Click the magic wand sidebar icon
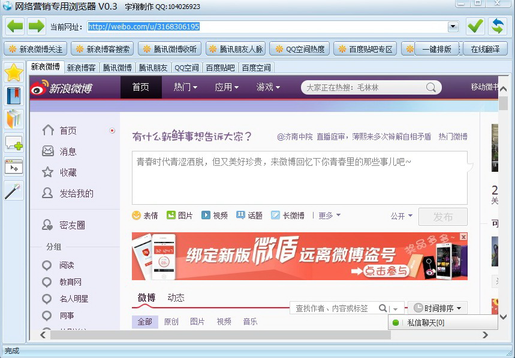The height and width of the screenshot is (358, 515). click(x=14, y=191)
